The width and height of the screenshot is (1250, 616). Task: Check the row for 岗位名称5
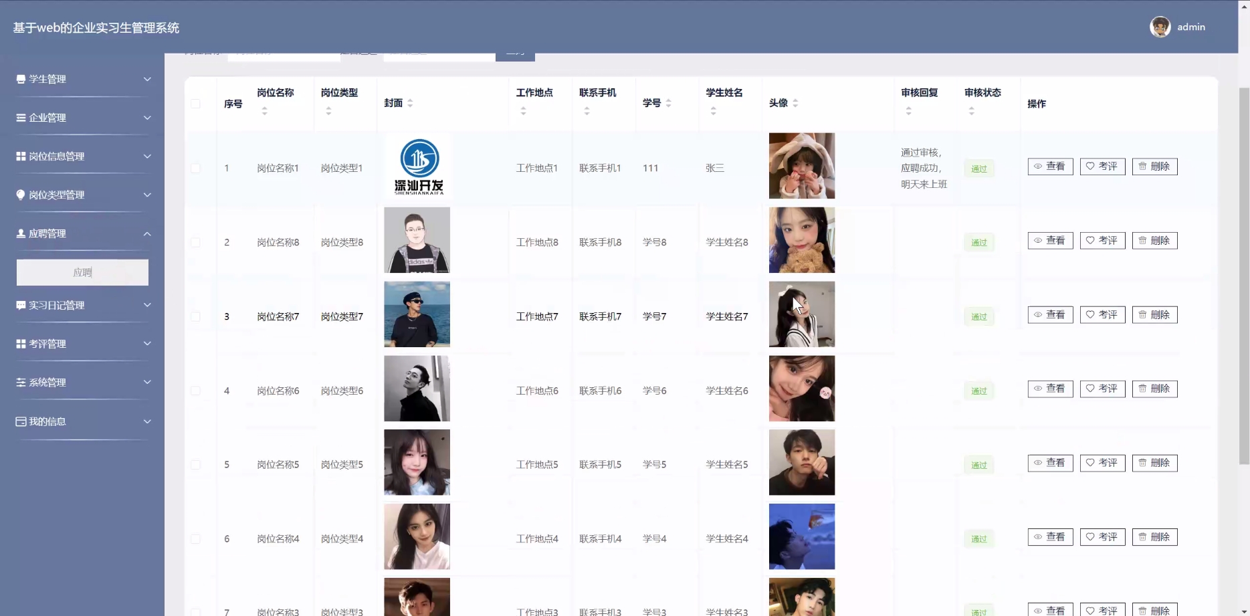(x=195, y=465)
